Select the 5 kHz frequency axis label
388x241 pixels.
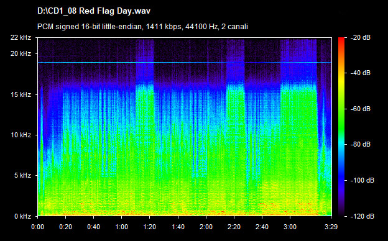(x=22, y=176)
